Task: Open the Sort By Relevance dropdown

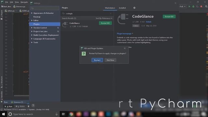Action: coord(104,18)
